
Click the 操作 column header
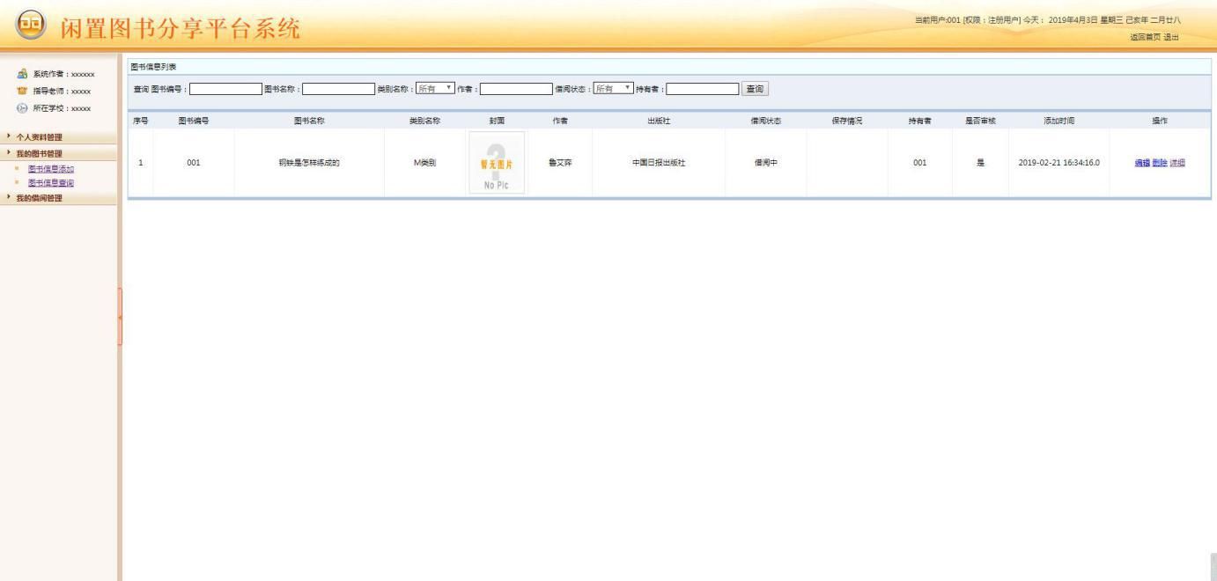pyautogui.click(x=1160, y=120)
